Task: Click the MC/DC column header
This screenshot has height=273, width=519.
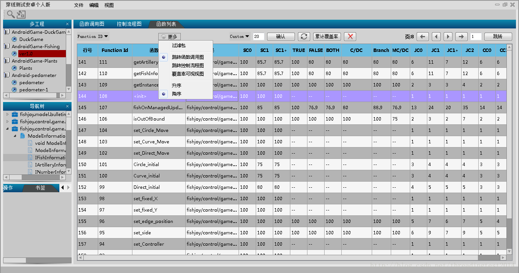Action: (400, 50)
